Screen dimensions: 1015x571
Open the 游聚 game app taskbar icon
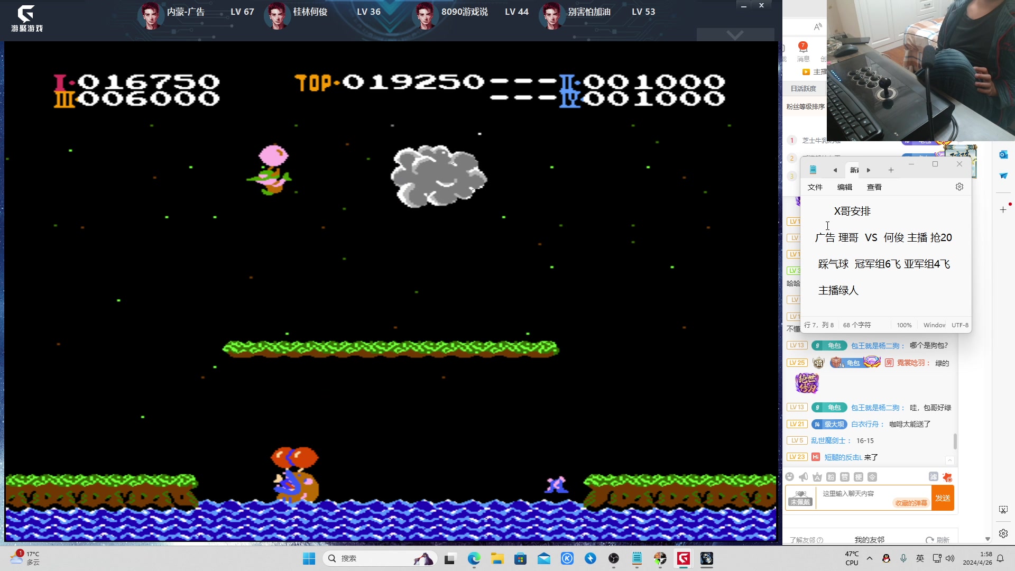(x=683, y=558)
